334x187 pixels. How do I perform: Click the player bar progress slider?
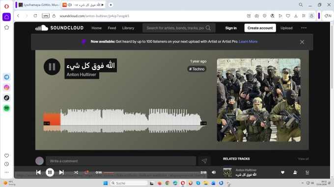click(x=151, y=173)
